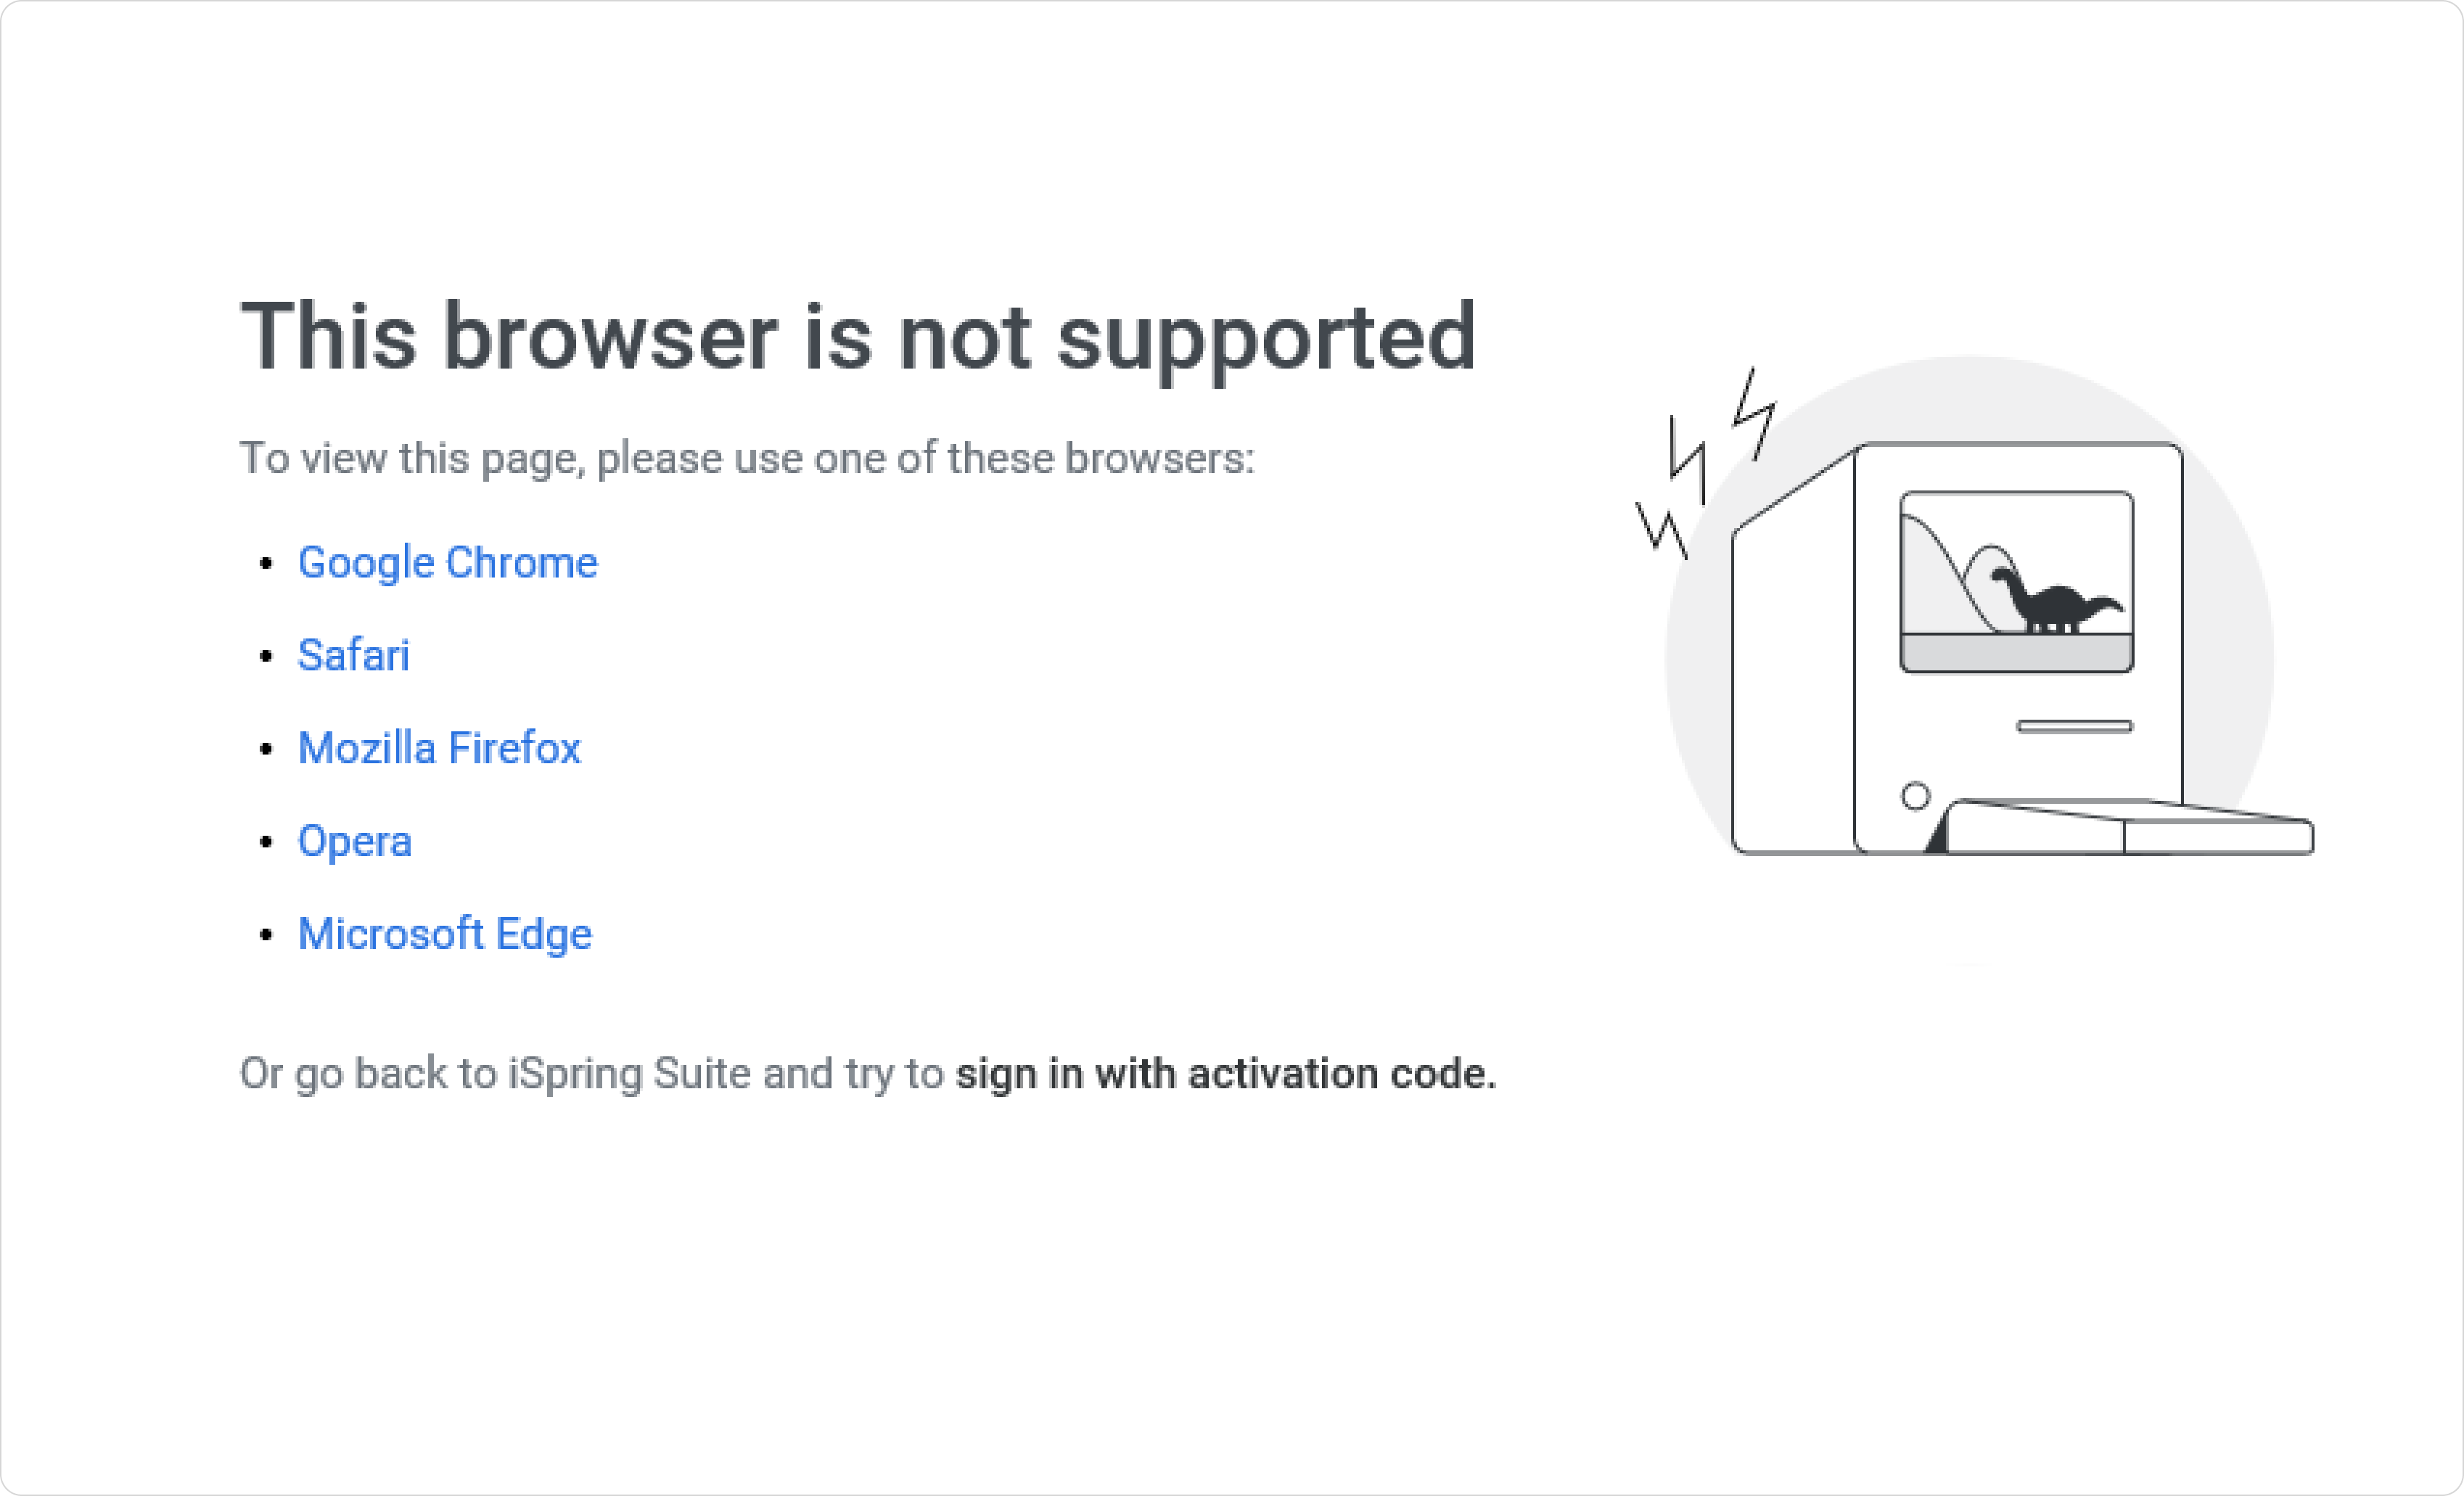Click the gray strip below the dinosaur
The width and height of the screenshot is (2464, 1496).
[2016, 652]
